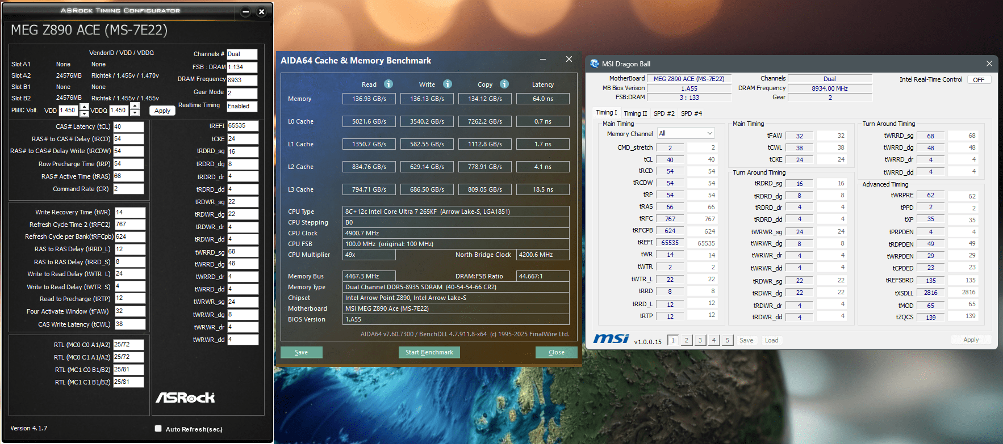Image resolution: width=1003 pixels, height=444 pixels.
Task: Click the L3 Cache Read 794.71 GB/s value
Action: point(369,189)
